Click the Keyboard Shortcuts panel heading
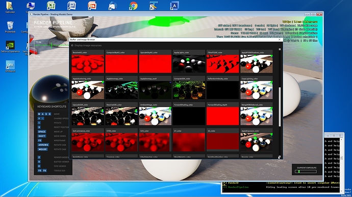The image size is (352, 197). click(52, 107)
